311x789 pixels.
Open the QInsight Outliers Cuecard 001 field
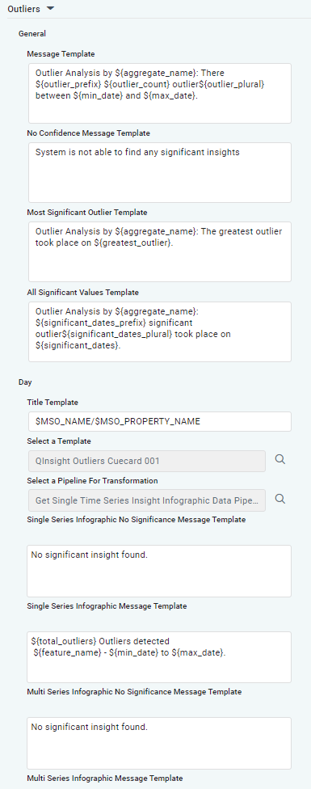click(x=147, y=461)
